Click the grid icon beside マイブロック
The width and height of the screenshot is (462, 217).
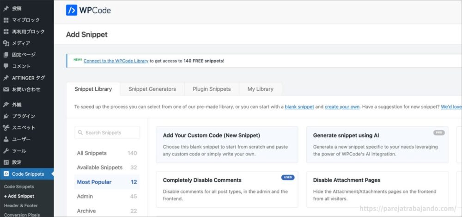[x=6, y=20]
